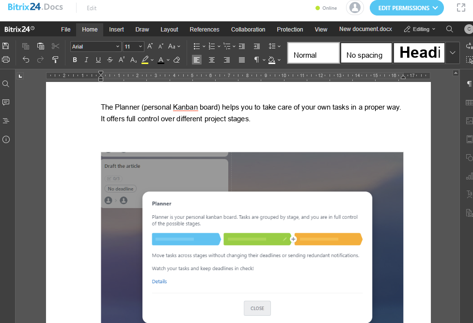473x323 pixels.
Task: Click the Search magnifier in left sidebar
Action: click(6, 84)
